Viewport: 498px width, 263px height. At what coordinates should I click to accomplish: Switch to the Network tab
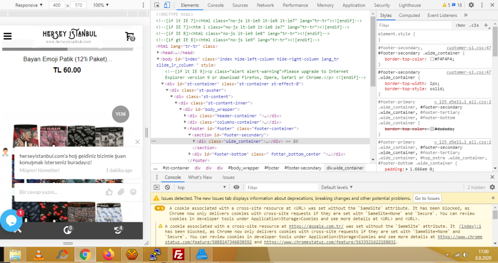265,5
